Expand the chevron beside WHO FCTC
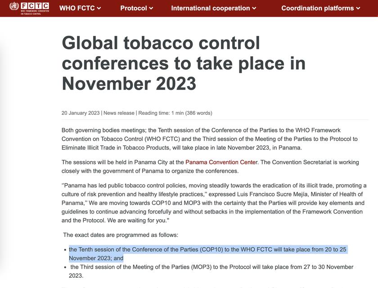378x288 pixels. pyautogui.click(x=99, y=9)
